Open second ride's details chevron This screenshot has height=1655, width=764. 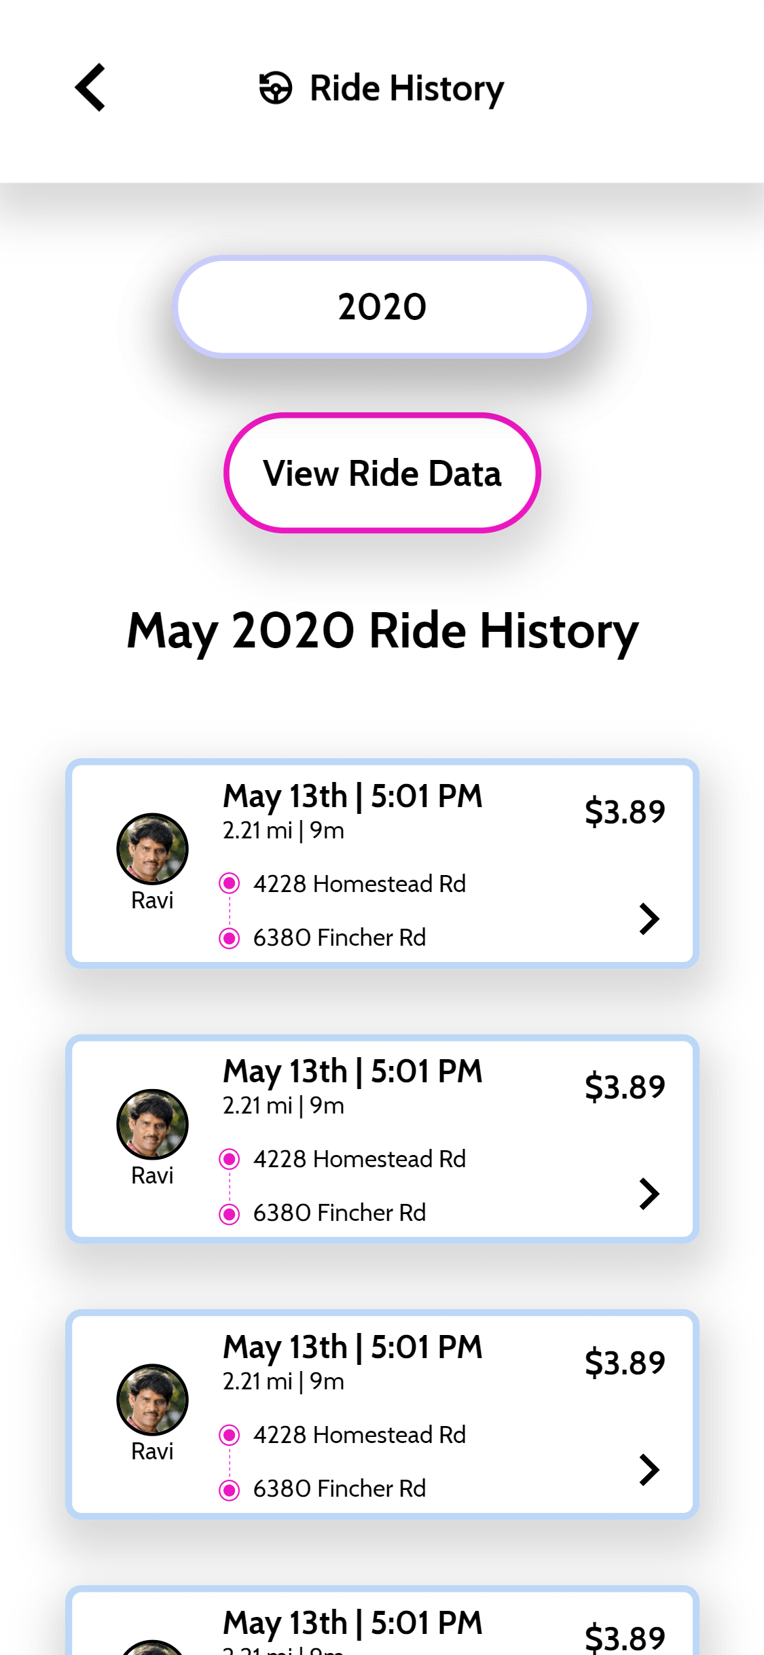649,1194
